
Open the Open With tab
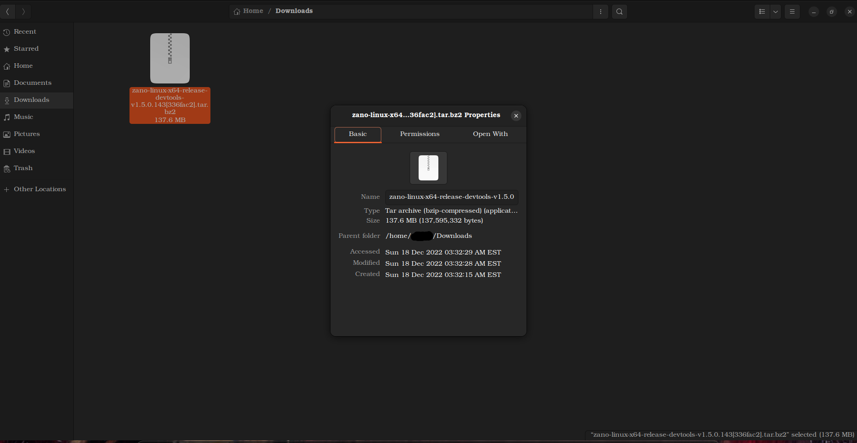click(x=490, y=134)
